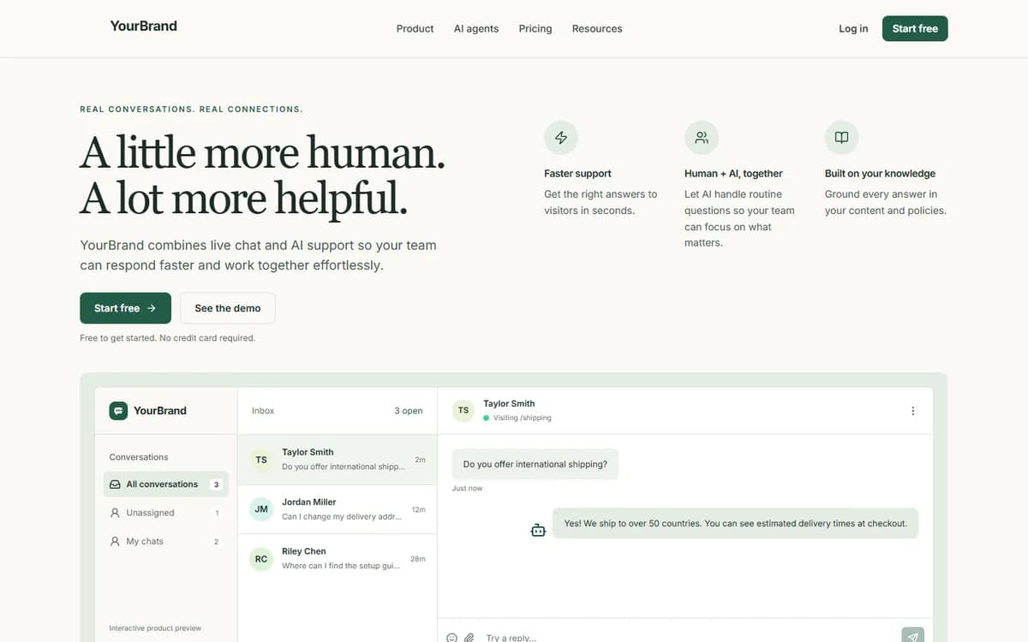Click the JM avatar for Jordan Miller

coord(261,509)
